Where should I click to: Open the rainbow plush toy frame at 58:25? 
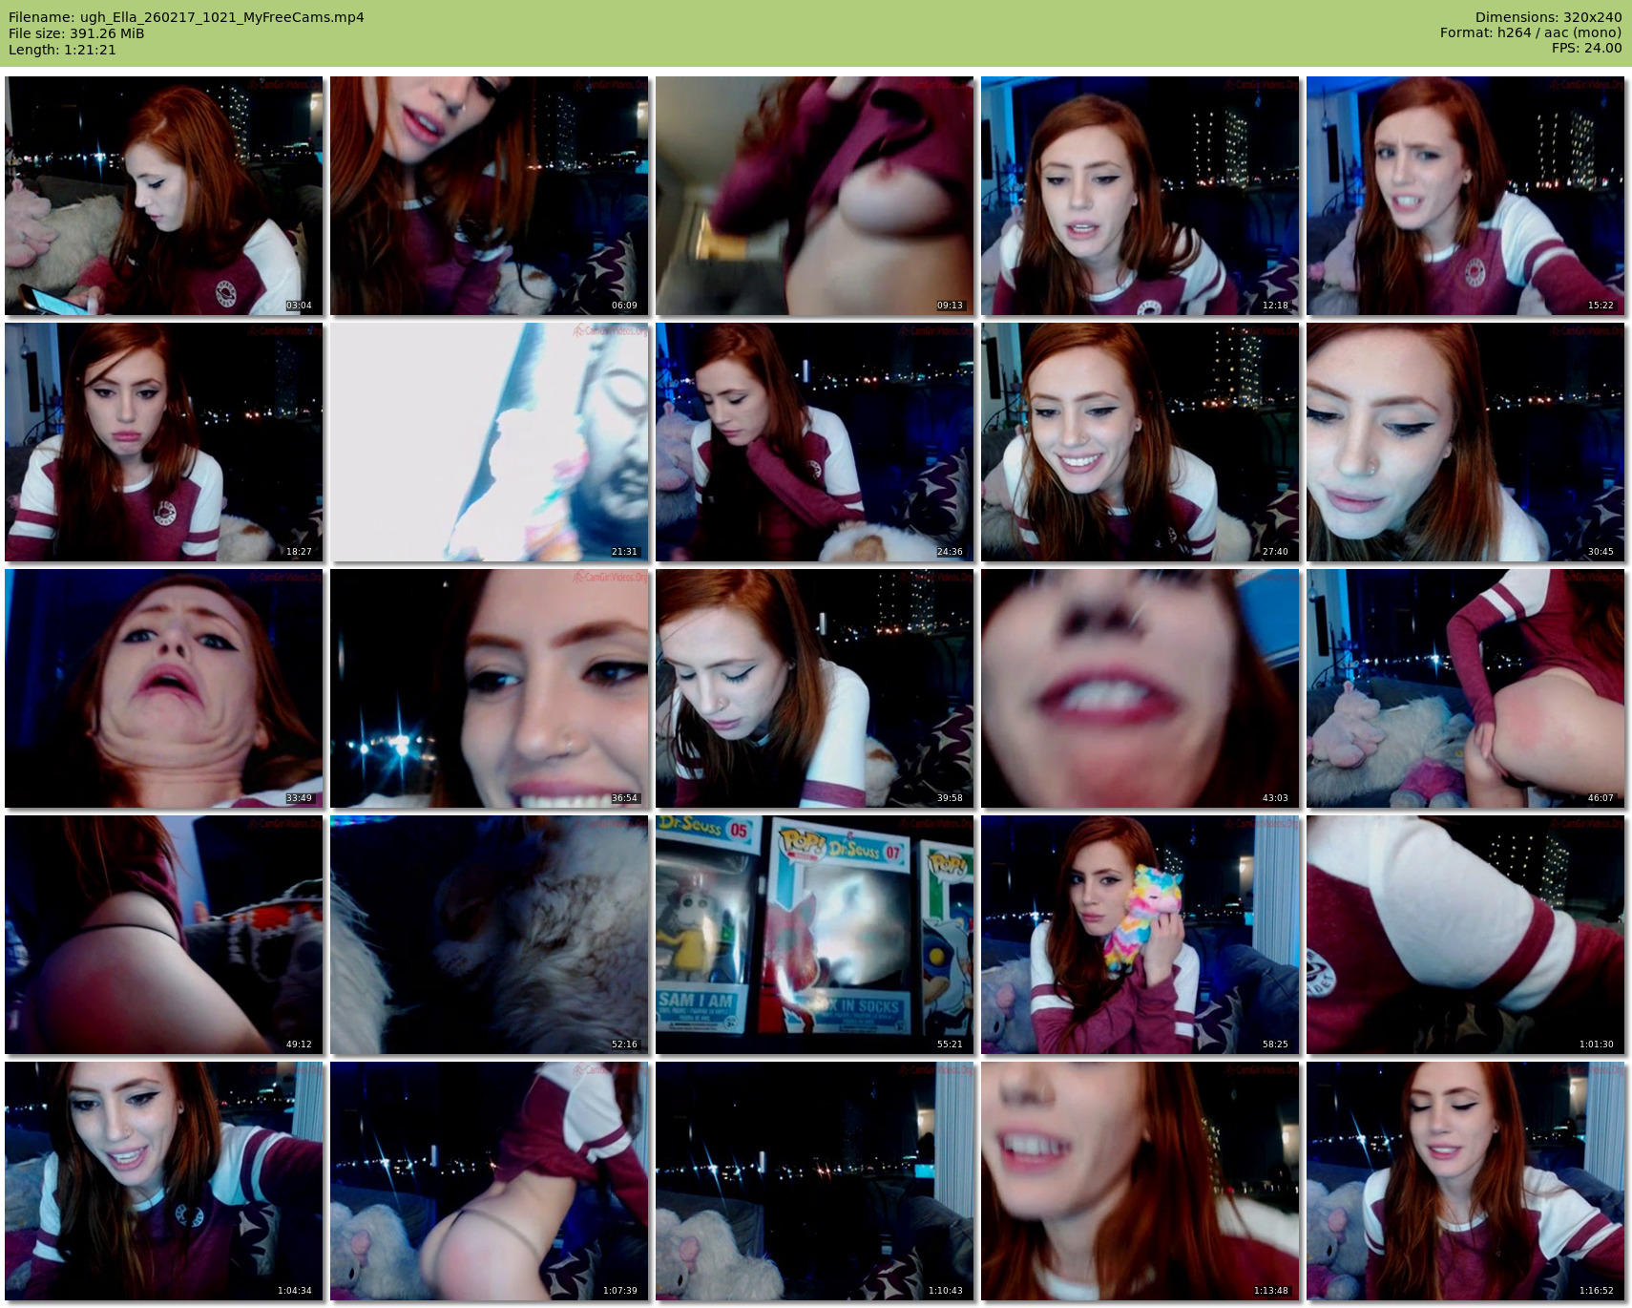coord(1140,935)
